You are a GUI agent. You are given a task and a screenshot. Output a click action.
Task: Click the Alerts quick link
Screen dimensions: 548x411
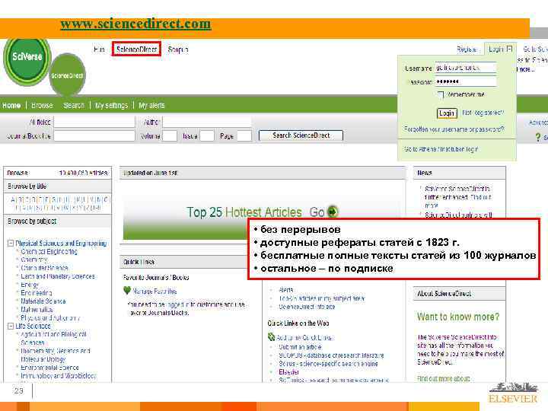286,290
